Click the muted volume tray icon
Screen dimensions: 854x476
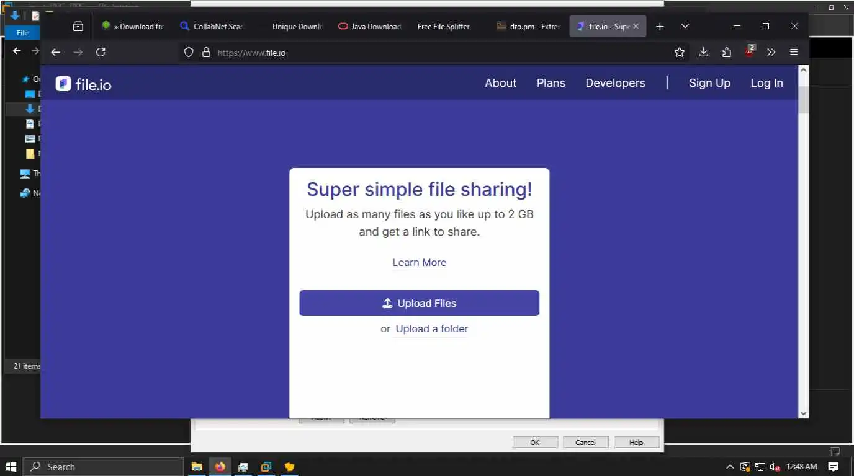(x=775, y=467)
